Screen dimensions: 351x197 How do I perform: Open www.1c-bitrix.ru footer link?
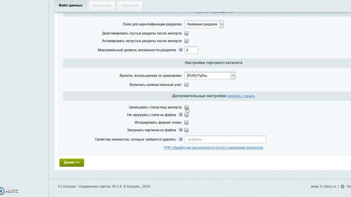[x=323, y=187]
